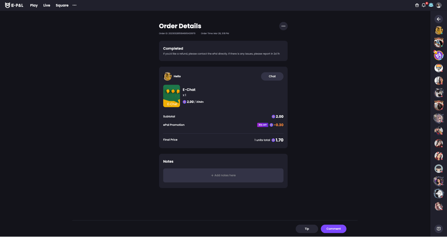Click the Add notes here field
The image size is (447, 237).
tap(223, 175)
